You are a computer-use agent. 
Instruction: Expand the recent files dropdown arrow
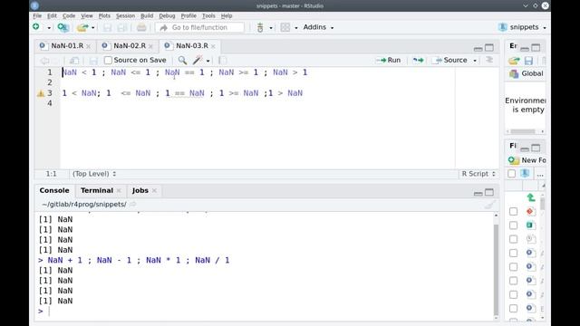(92, 28)
